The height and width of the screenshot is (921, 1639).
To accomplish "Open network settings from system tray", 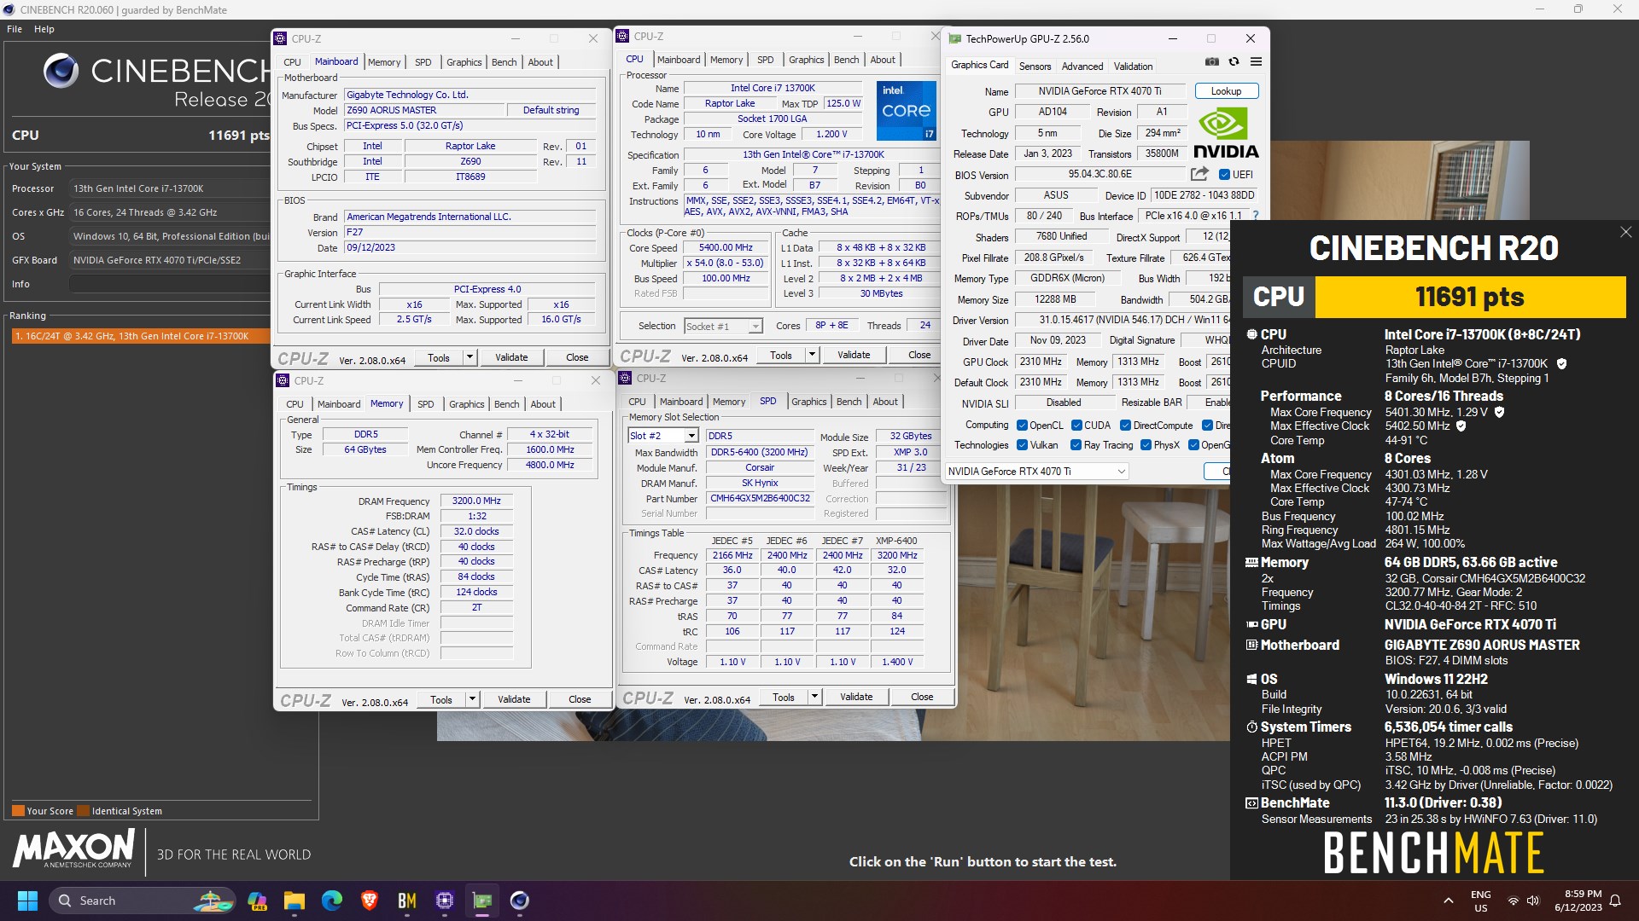I will (x=1514, y=901).
